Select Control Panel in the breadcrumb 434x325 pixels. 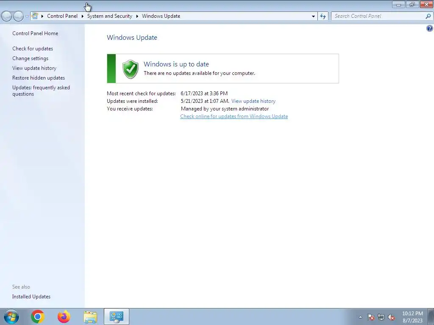point(62,16)
